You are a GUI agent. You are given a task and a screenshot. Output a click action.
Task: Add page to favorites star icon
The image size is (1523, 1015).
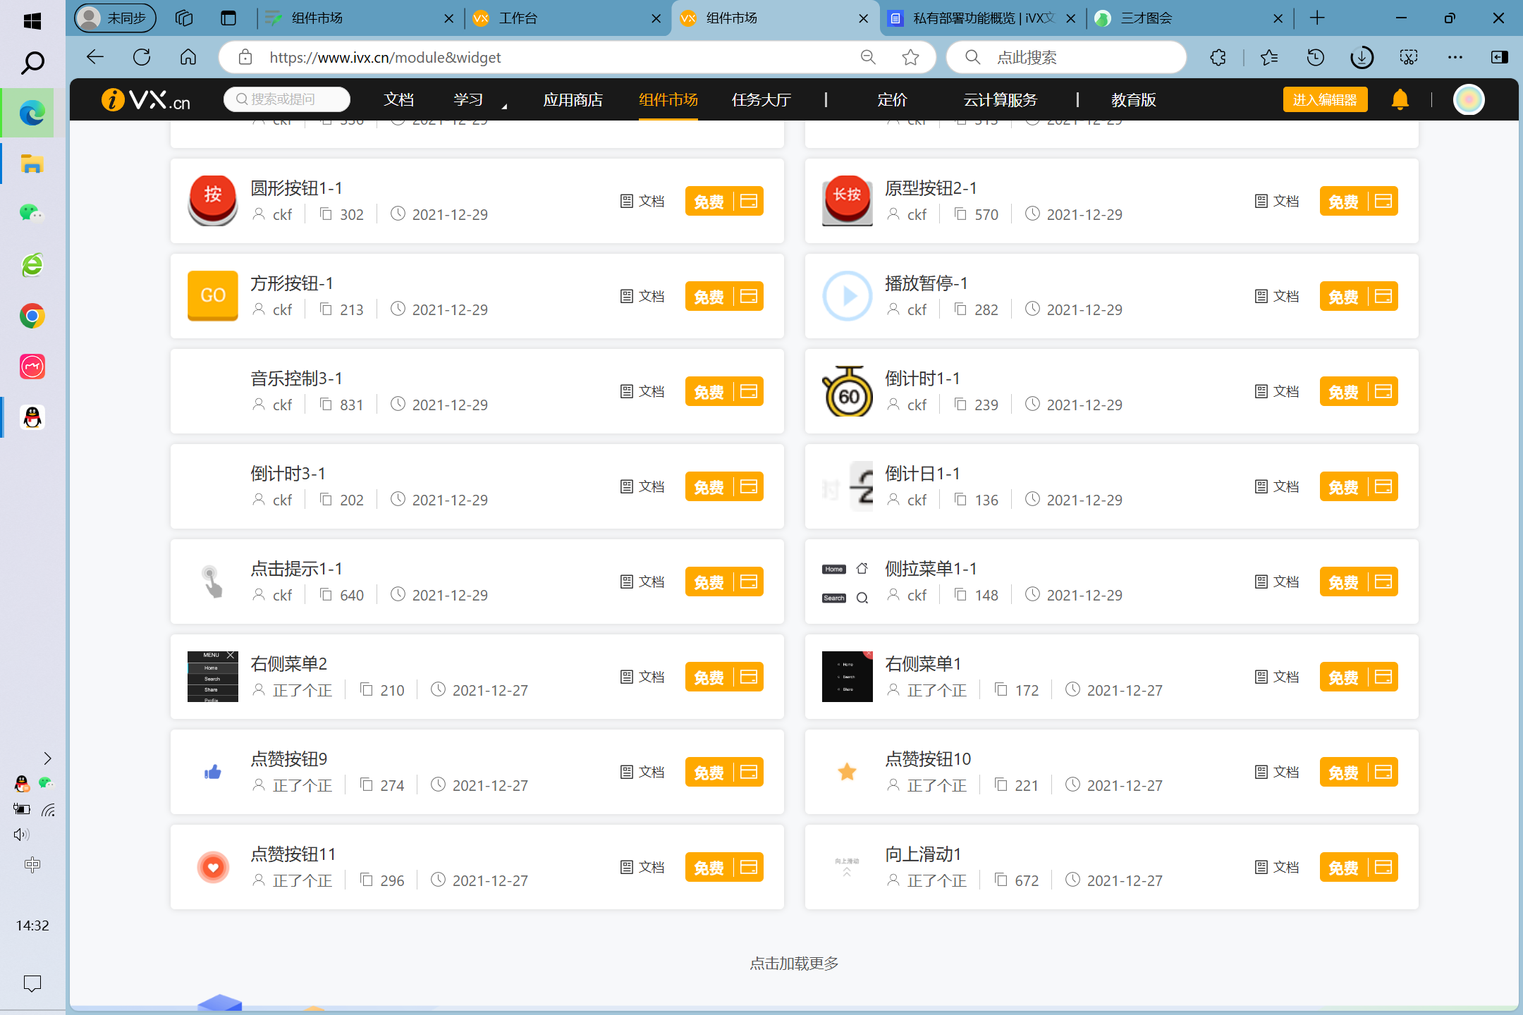point(910,57)
